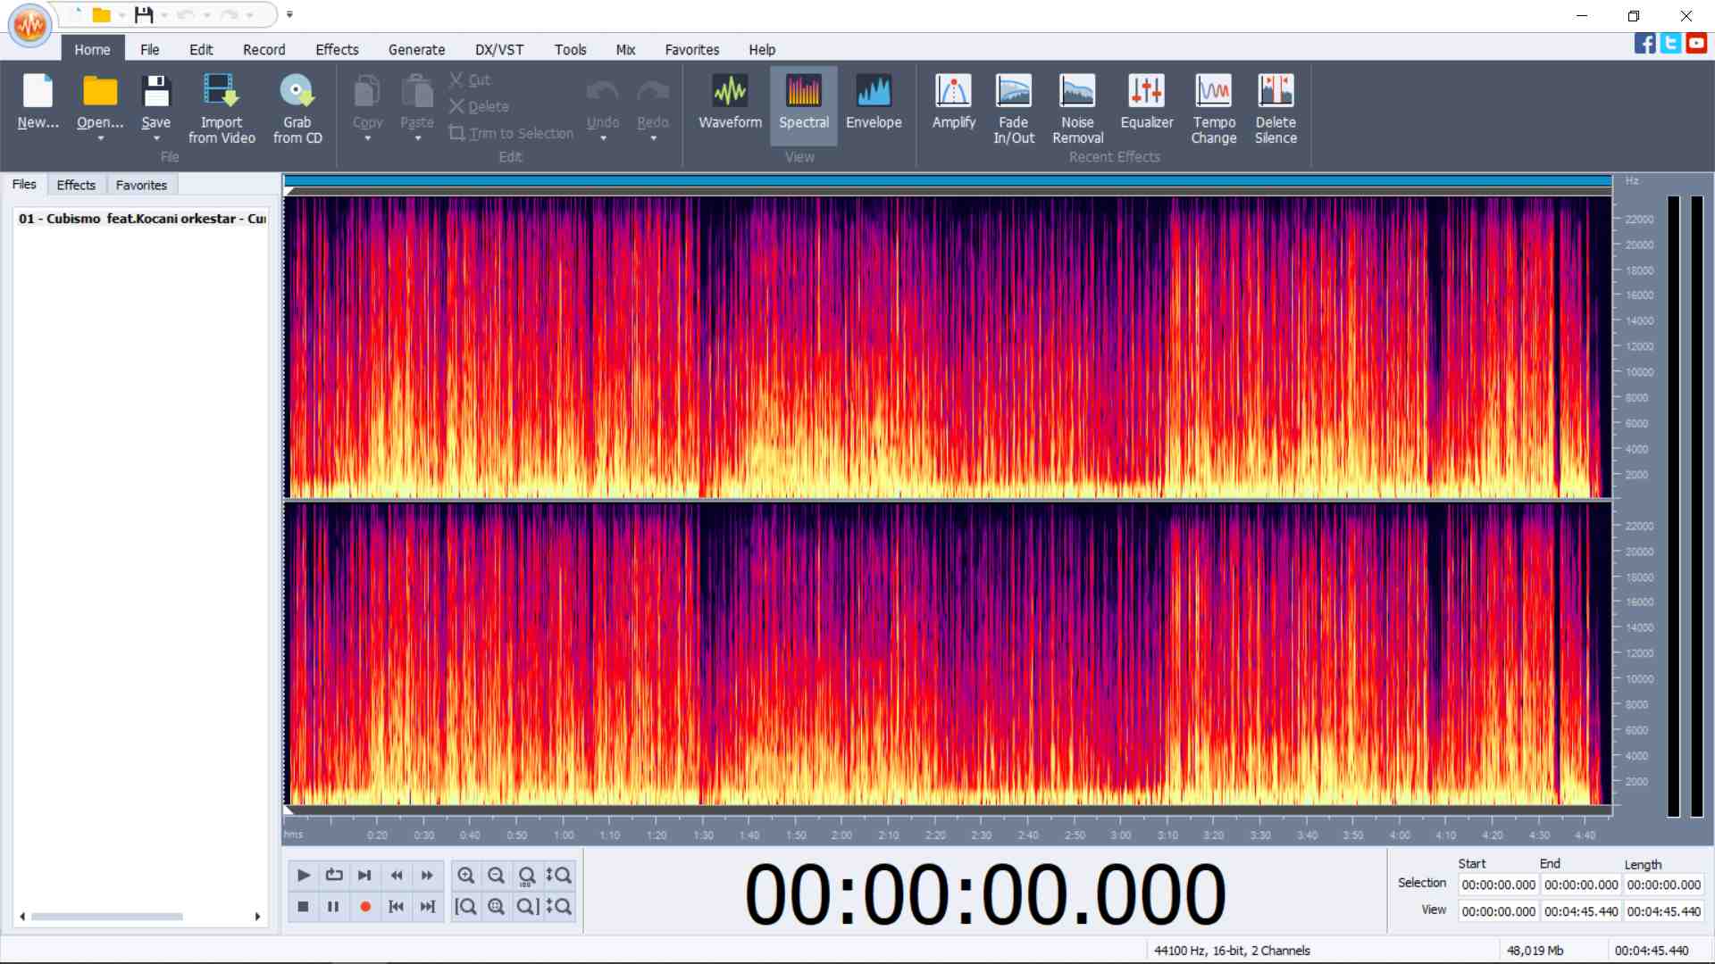Switch the view to Waveform mode

730,104
